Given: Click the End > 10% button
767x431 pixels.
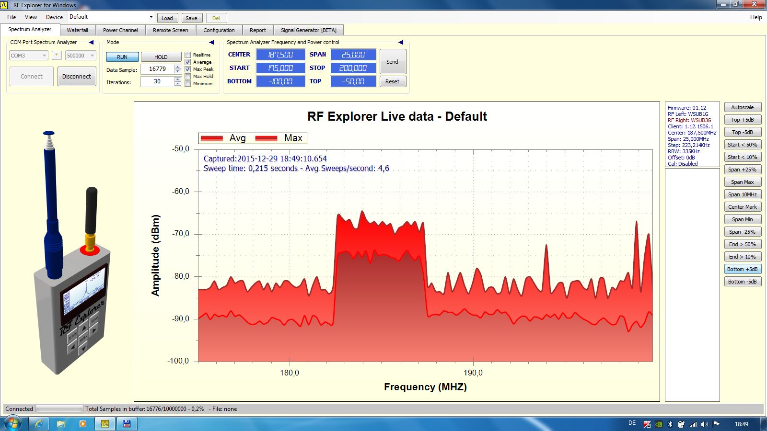Looking at the screenshot, I should [743, 257].
